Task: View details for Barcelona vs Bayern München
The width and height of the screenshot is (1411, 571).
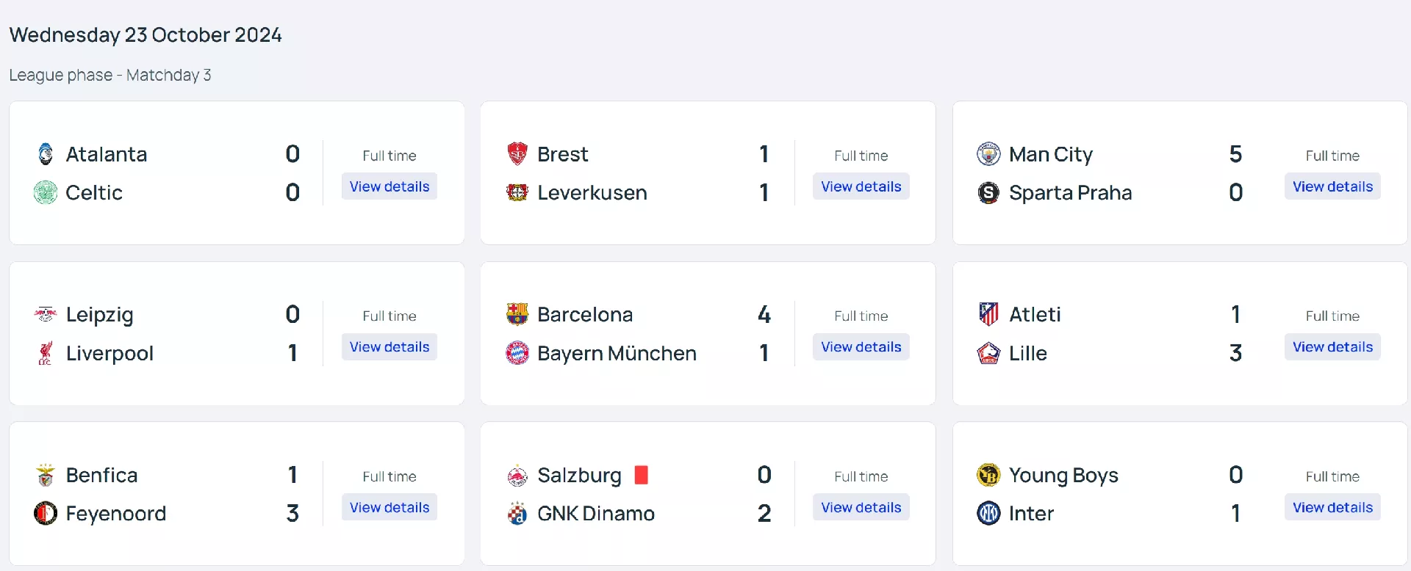Action: (x=861, y=346)
